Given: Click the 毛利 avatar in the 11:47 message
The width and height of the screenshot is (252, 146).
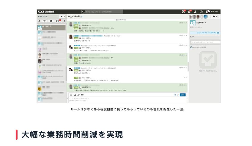Looking at the screenshot, I should click(71, 69).
